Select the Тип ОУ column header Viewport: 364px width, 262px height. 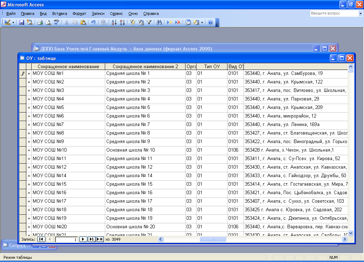click(x=212, y=66)
